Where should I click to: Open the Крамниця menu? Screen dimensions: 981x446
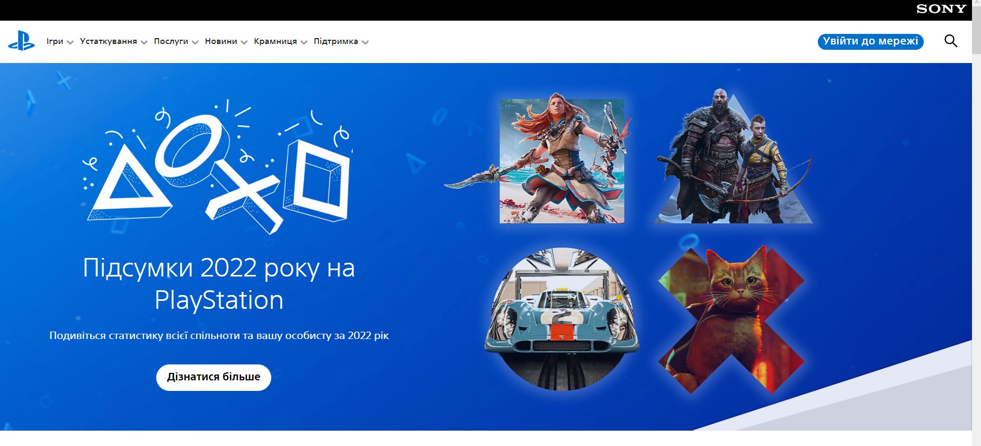(275, 41)
